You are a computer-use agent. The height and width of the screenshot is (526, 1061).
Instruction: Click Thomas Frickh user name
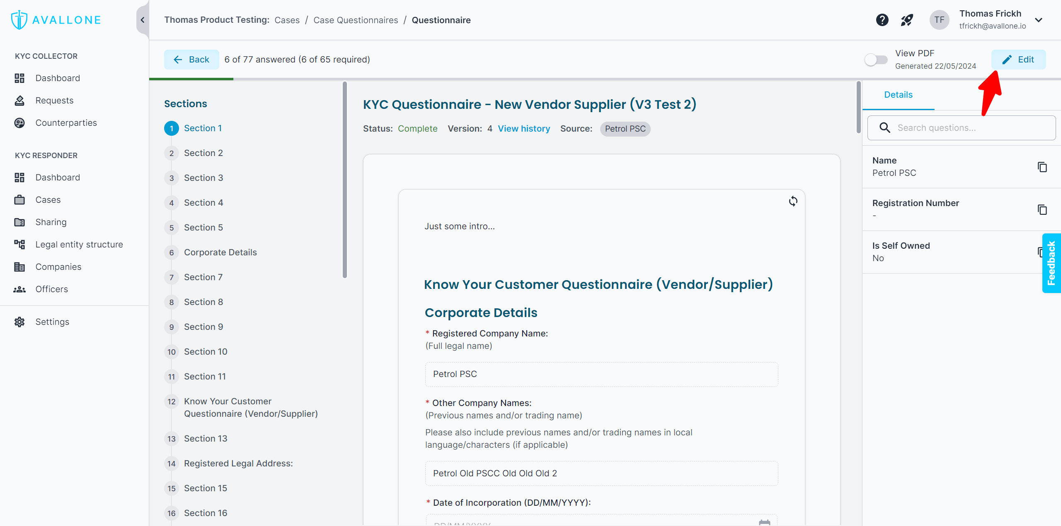click(990, 14)
